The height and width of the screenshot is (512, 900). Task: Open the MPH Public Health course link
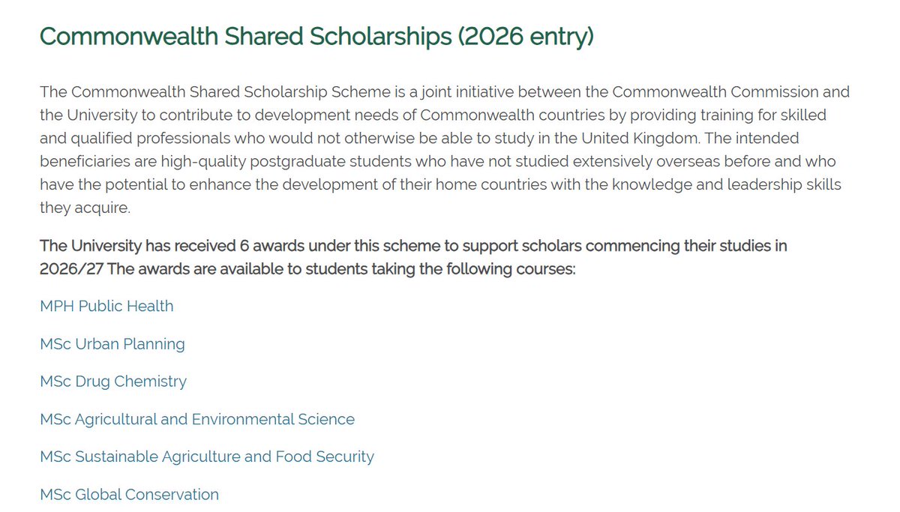click(106, 306)
